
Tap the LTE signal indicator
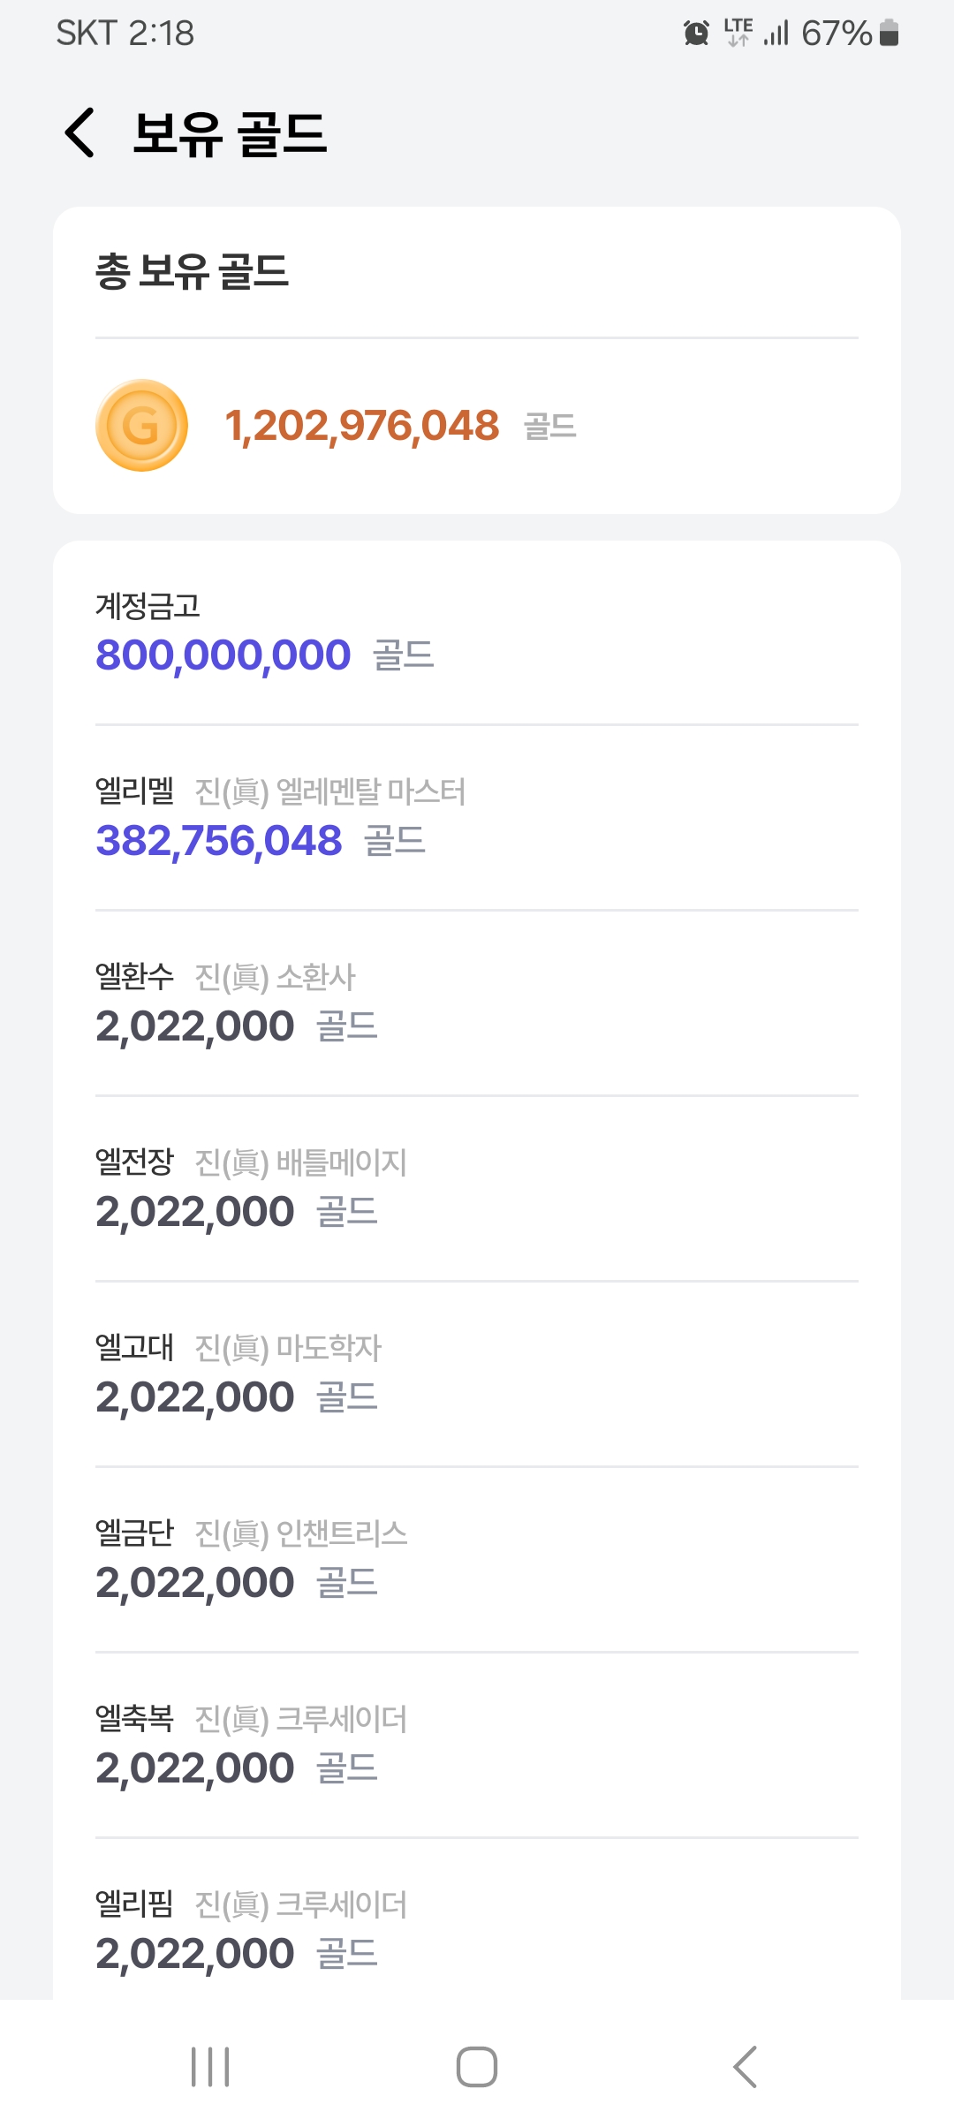coord(738,34)
